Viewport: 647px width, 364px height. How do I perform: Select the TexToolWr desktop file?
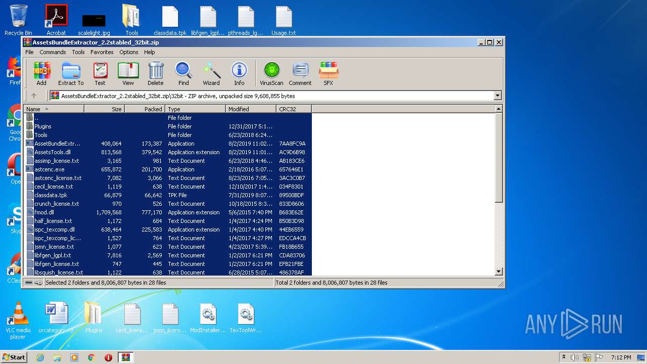click(246, 317)
